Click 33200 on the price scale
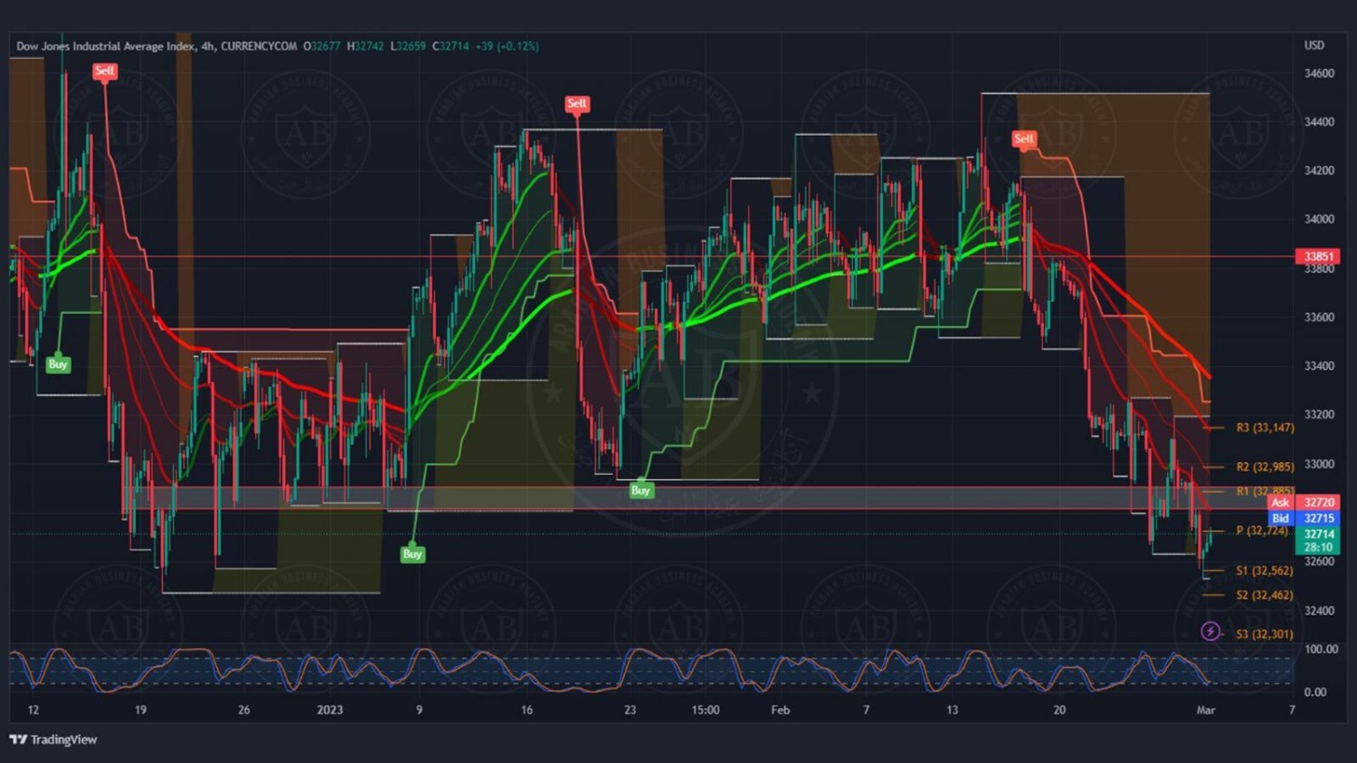Viewport: 1357px width, 763px height. coord(1319,415)
